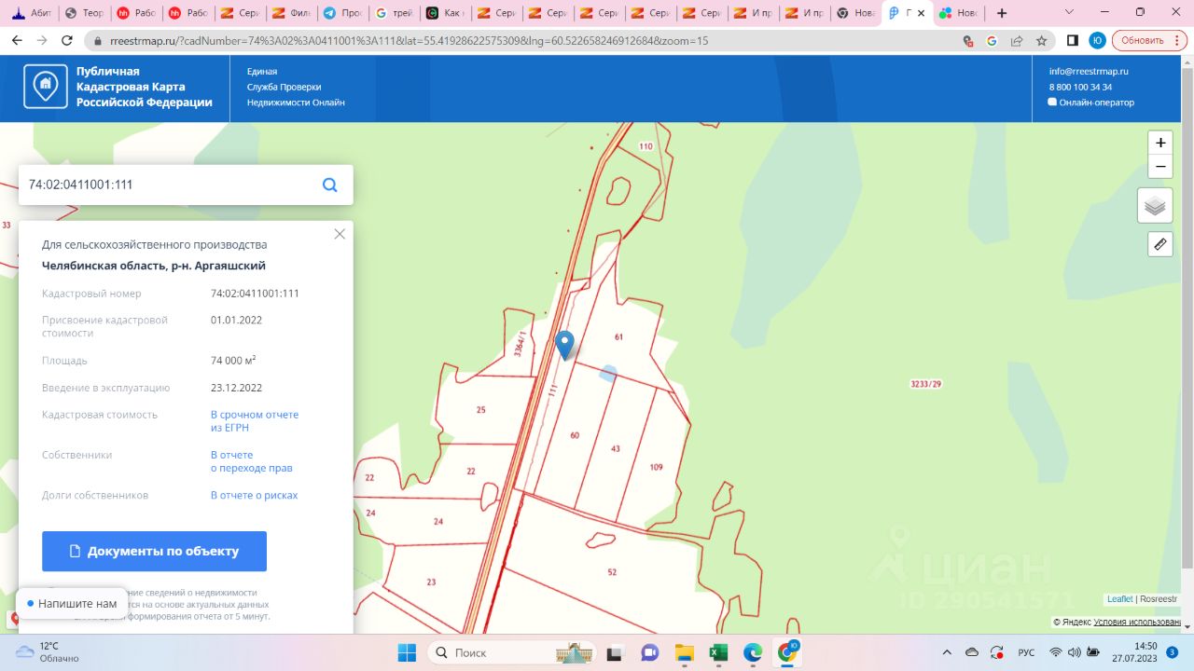Switch input language РУС
The height and width of the screenshot is (671, 1194).
pos(1026,652)
